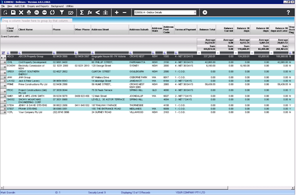
Task: Click the plus expand-all icon
Action: pyautogui.click(x=116, y=12)
